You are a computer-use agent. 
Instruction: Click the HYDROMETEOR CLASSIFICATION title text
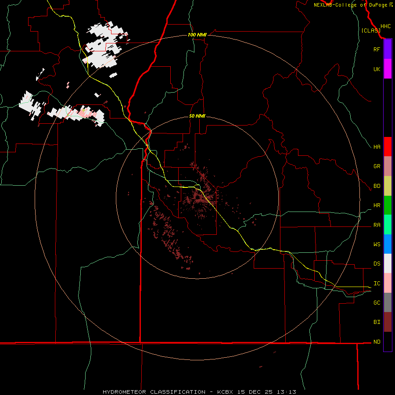pos(154,392)
